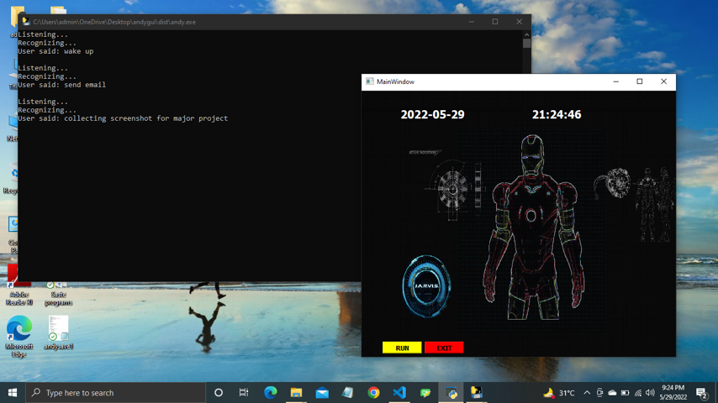Show hidden system tray icons
Screen dimensions: 718x403
tap(587, 392)
